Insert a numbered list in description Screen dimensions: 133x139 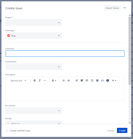click(x=69, y=80)
